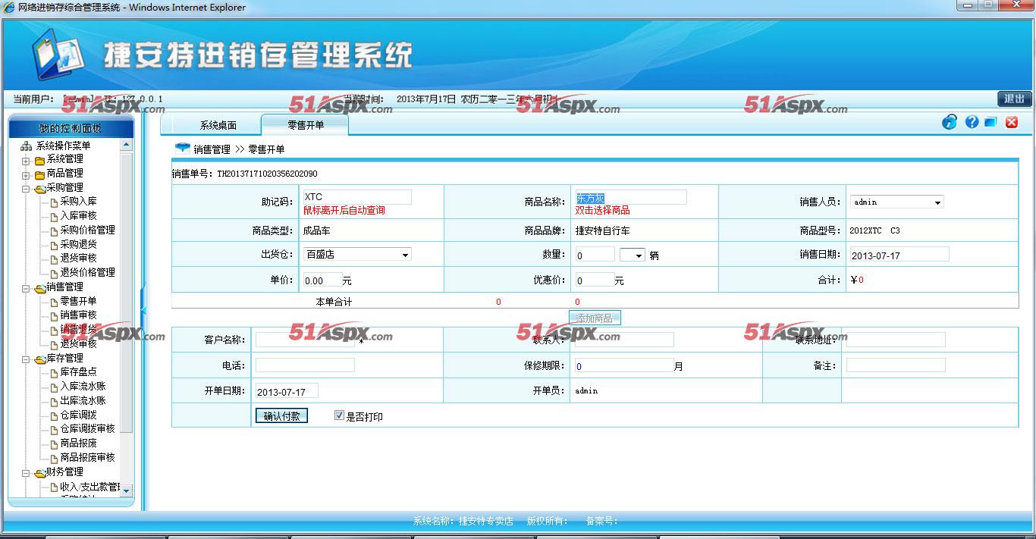Click the 退出 logout button
Image resolution: width=1036 pixels, height=539 pixels.
1014,99
